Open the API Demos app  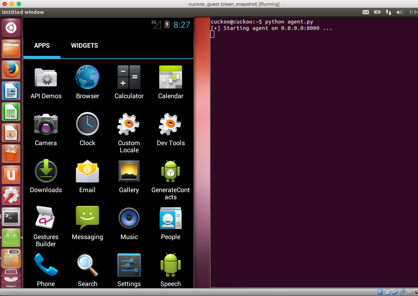(46, 83)
